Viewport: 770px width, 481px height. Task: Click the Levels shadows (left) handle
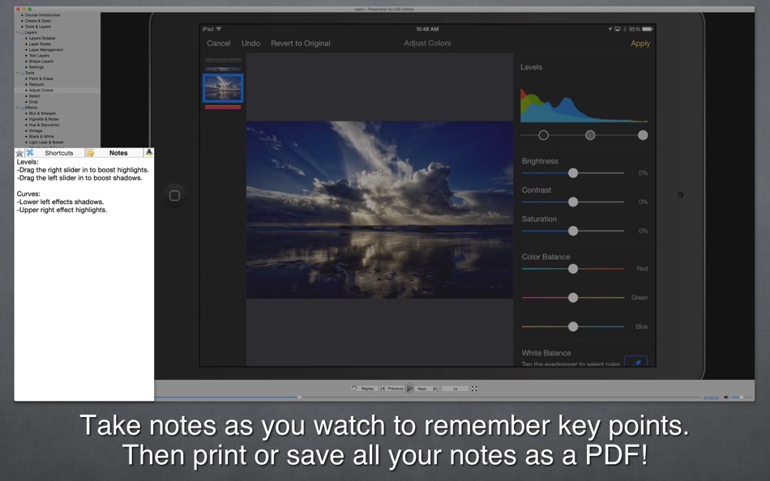click(x=543, y=135)
